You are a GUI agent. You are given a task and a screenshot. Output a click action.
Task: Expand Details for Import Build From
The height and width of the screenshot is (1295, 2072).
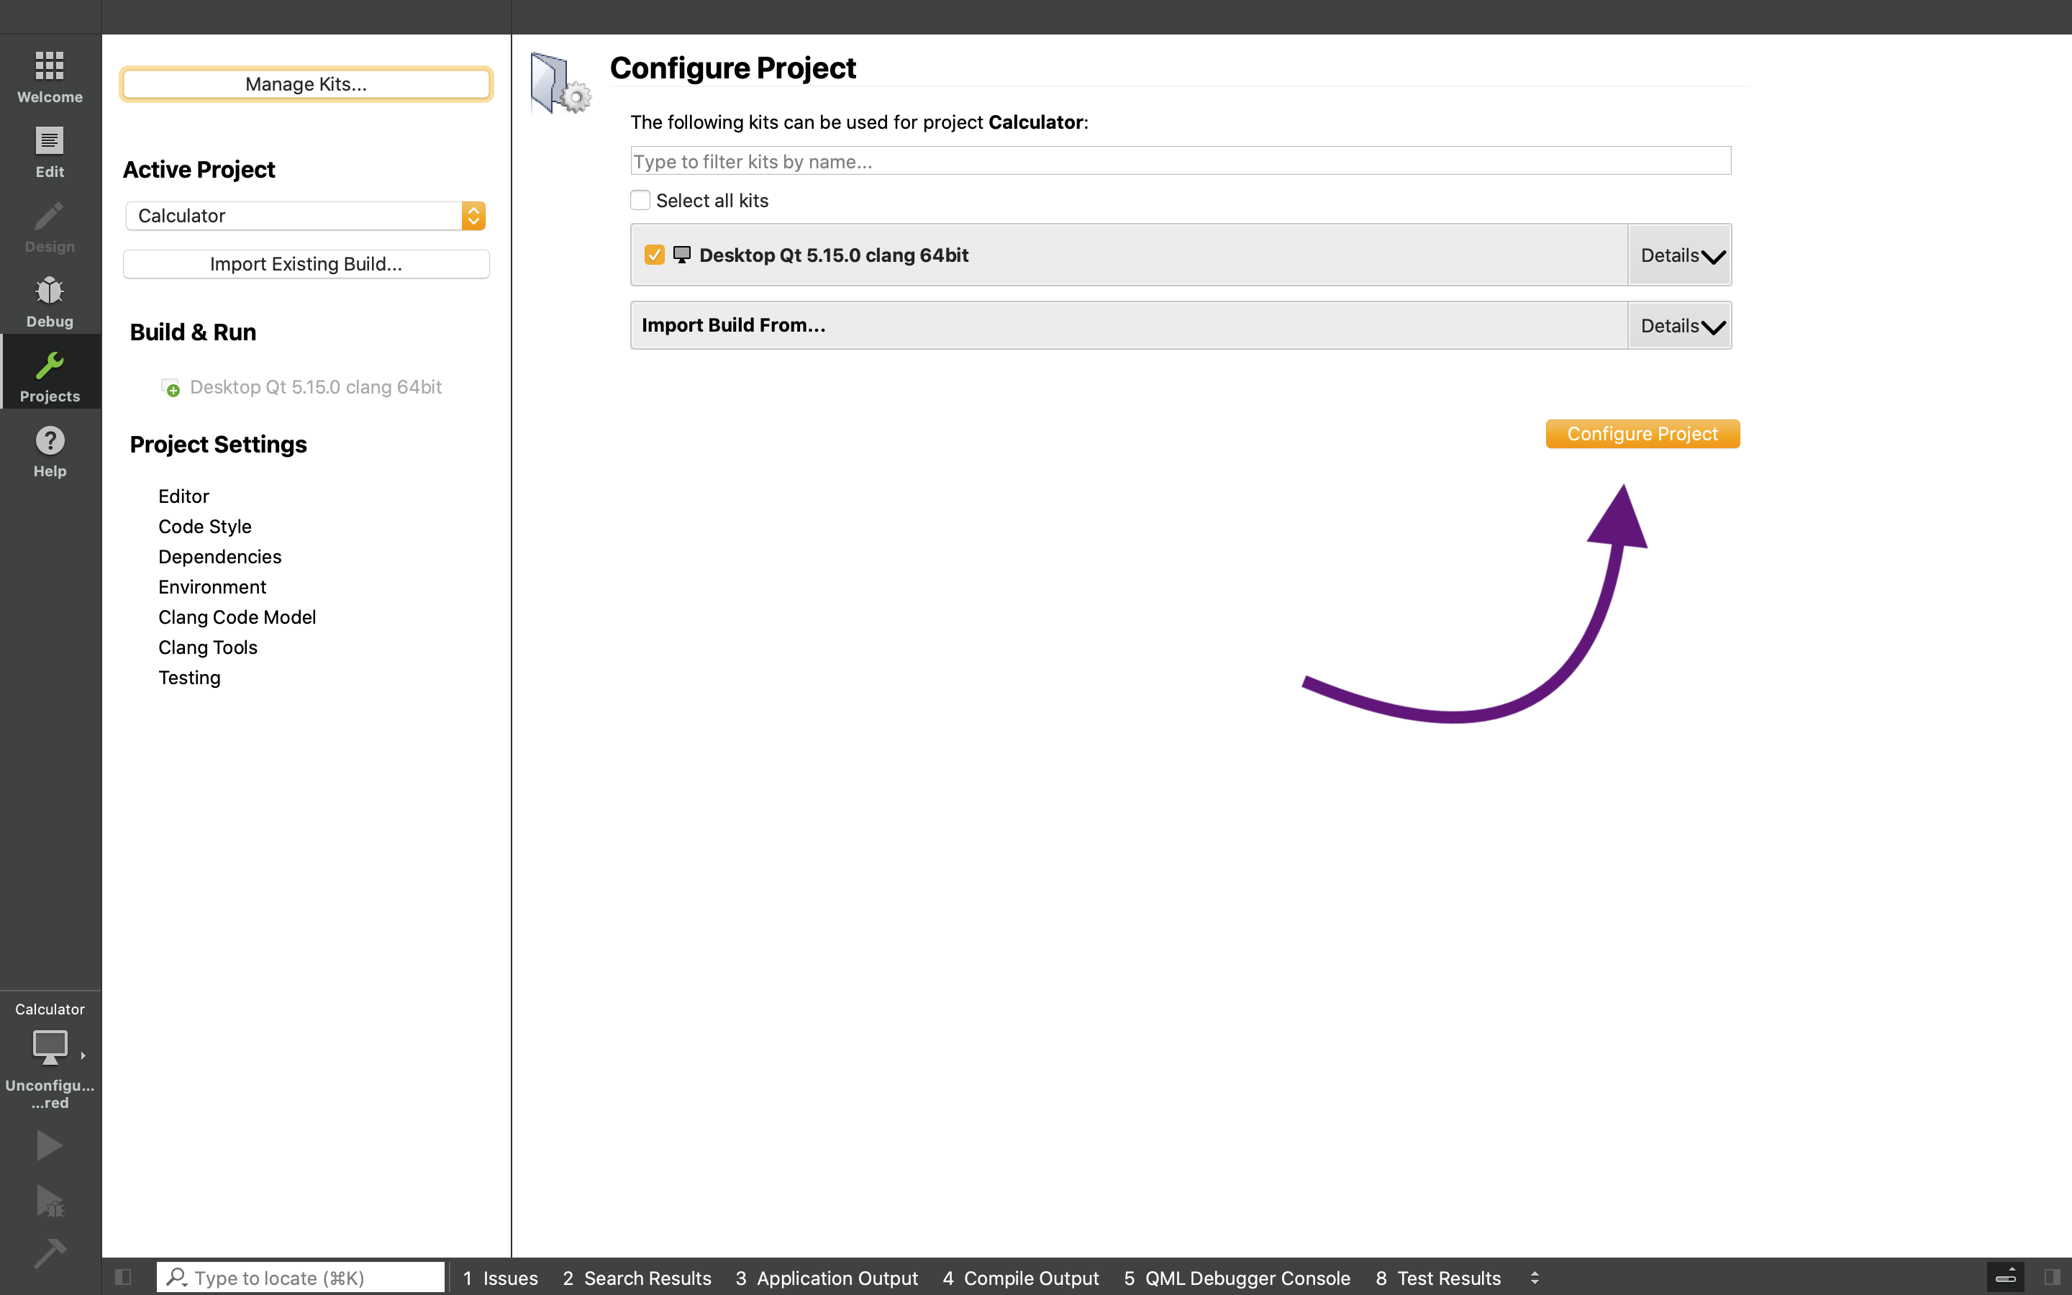[x=1680, y=325]
